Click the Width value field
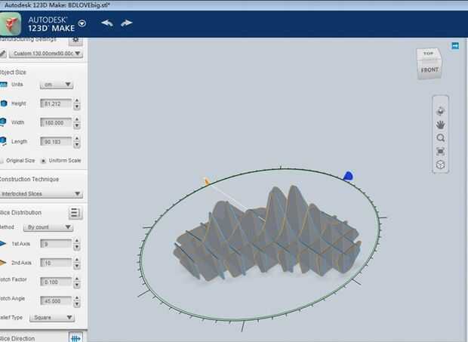468x342 pixels. pyautogui.click(x=56, y=123)
